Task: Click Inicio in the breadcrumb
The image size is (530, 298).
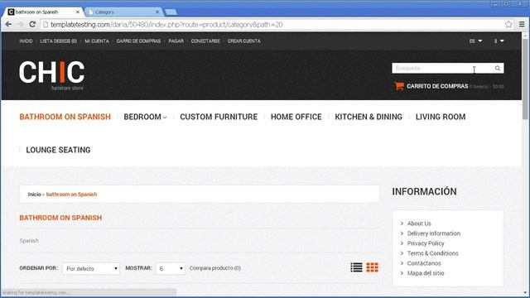Action: 35,195
